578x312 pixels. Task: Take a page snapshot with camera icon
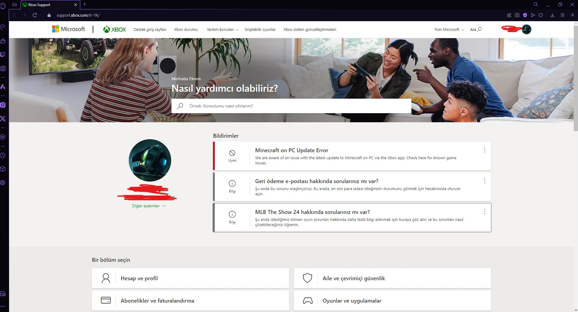point(517,15)
